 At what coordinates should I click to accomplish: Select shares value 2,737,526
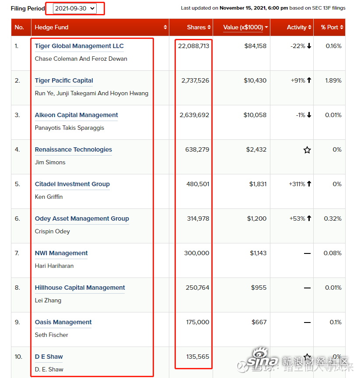[195, 80]
